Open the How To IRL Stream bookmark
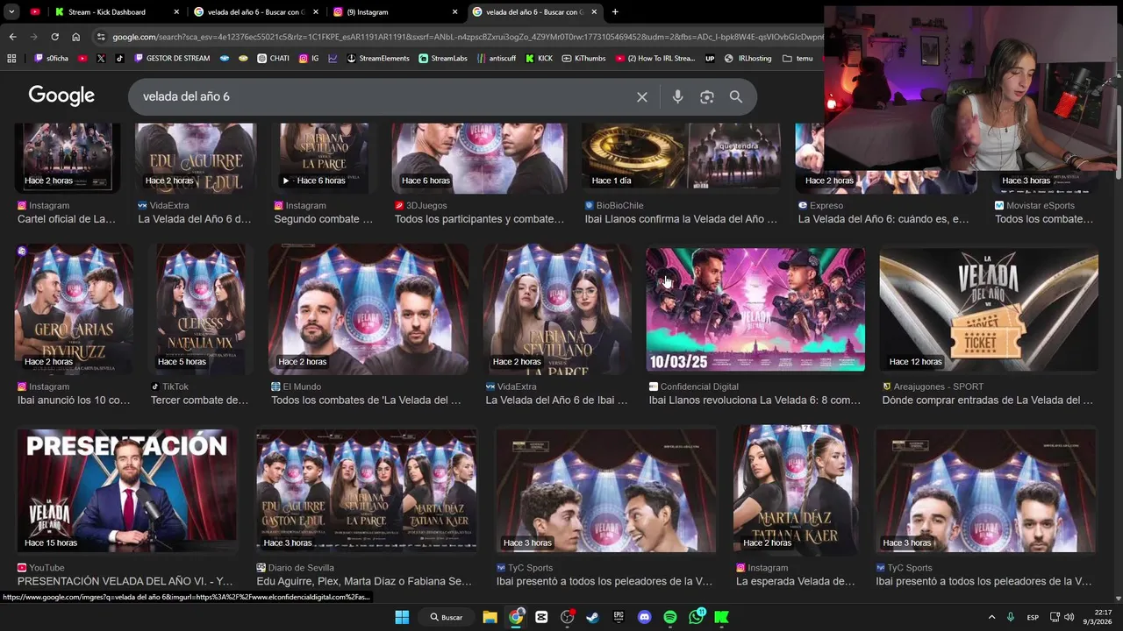The height and width of the screenshot is (631, 1123). (655, 59)
